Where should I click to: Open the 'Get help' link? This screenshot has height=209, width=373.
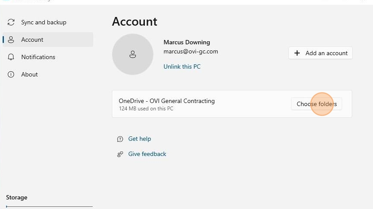click(140, 139)
